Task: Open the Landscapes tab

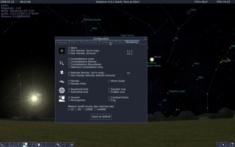Action: [107, 42]
